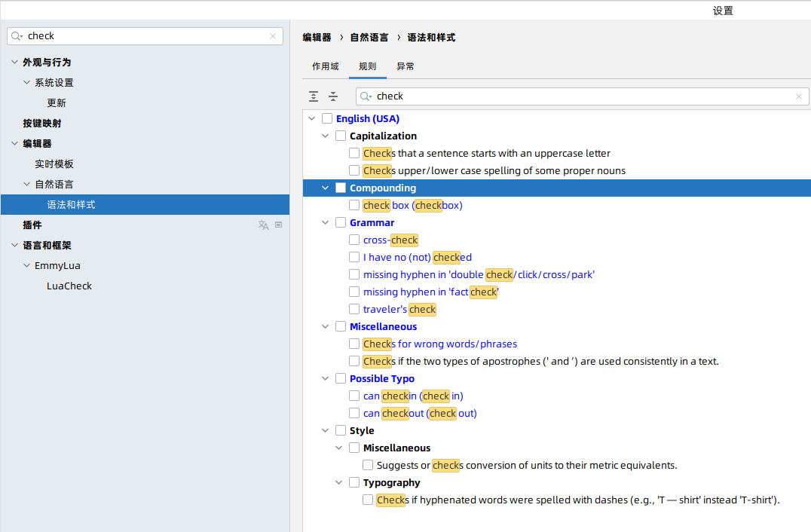Collapse the Grammar rule group
This screenshot has width=811, height=532.
tap(326, 223)
